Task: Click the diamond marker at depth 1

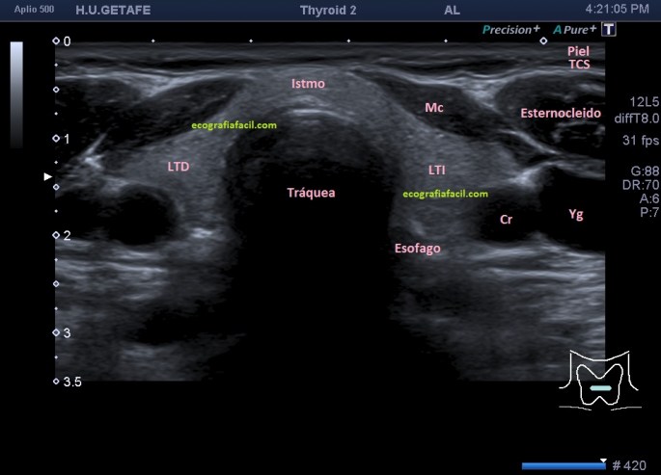Action: coord(56,139)
